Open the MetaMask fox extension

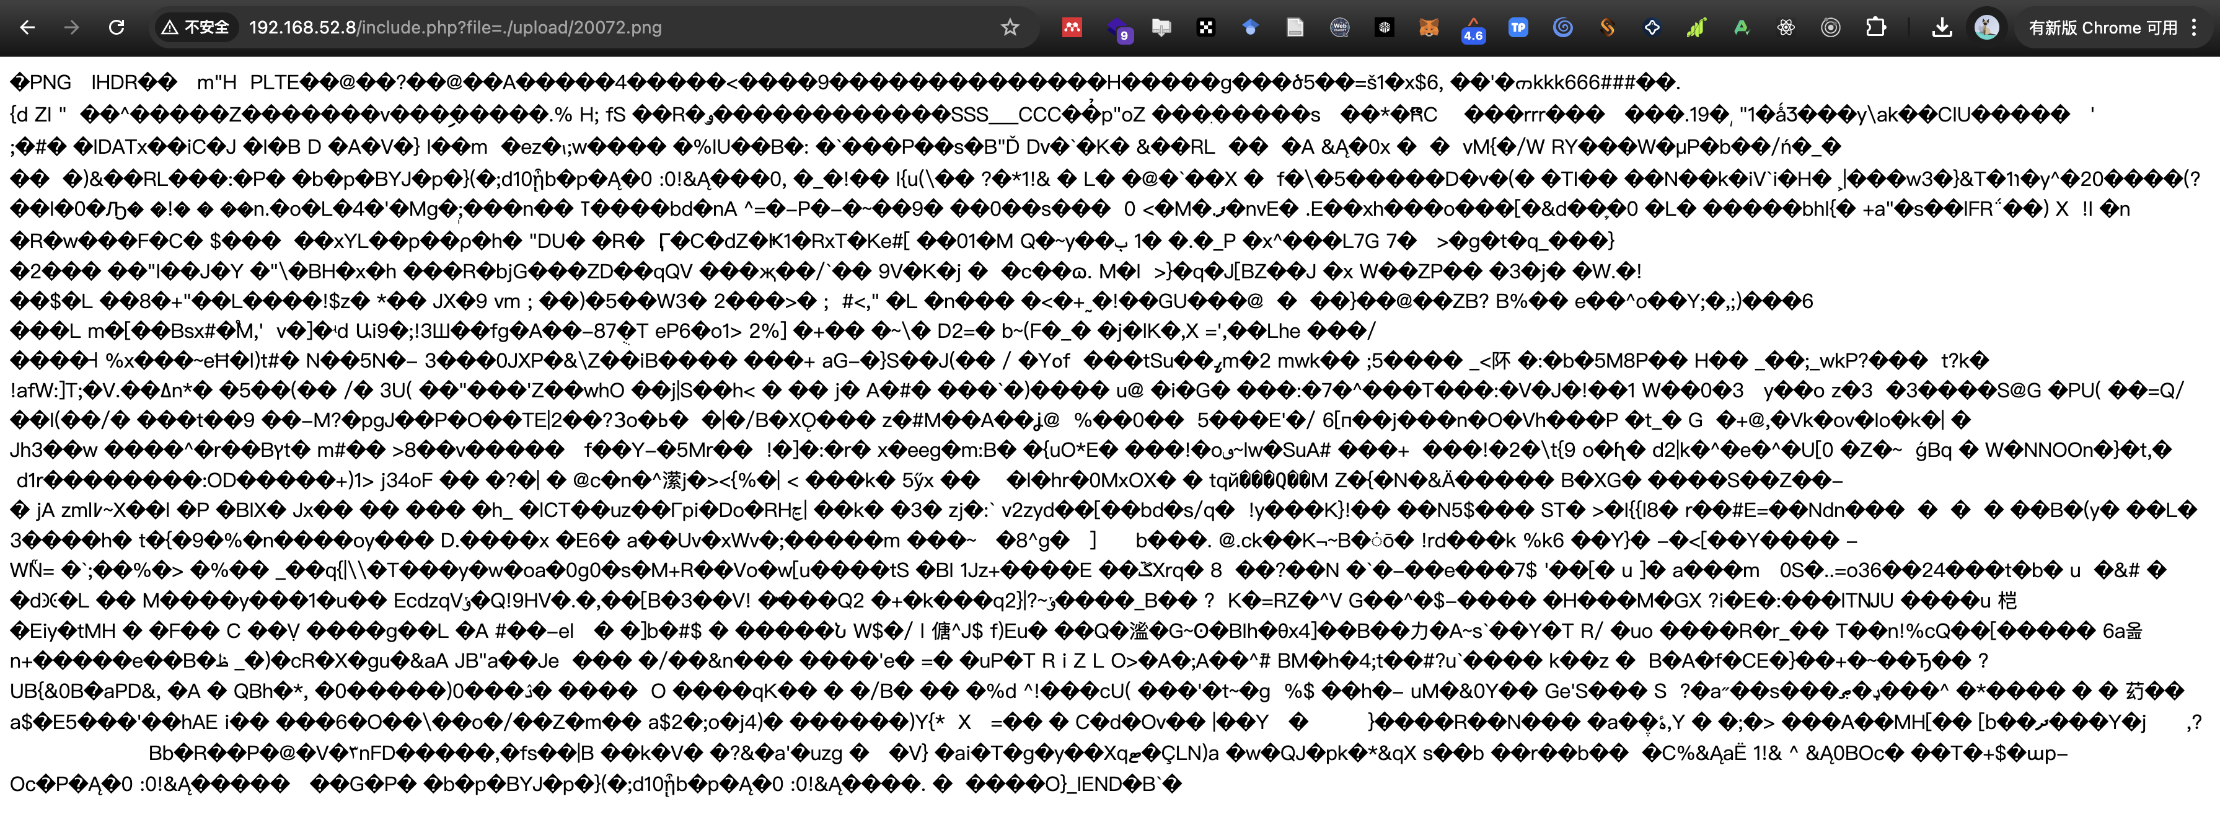[1429, 27]
